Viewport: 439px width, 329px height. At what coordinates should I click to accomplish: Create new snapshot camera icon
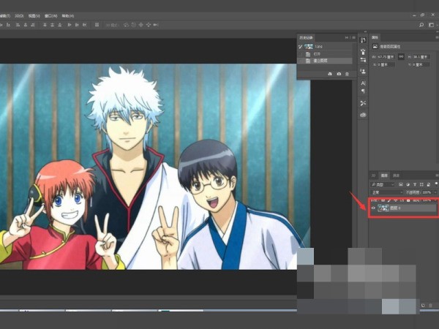pyautogui.click(x=338, y=74)
